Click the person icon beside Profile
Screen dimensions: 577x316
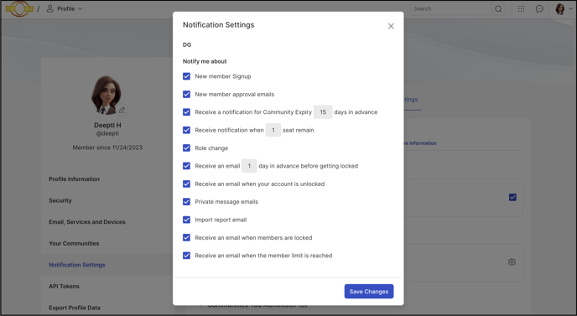click(50, 8)
